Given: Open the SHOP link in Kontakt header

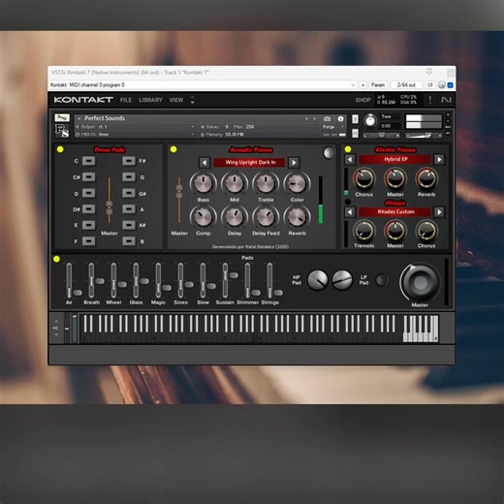Looking at the screenshot, I should [362, 100].
